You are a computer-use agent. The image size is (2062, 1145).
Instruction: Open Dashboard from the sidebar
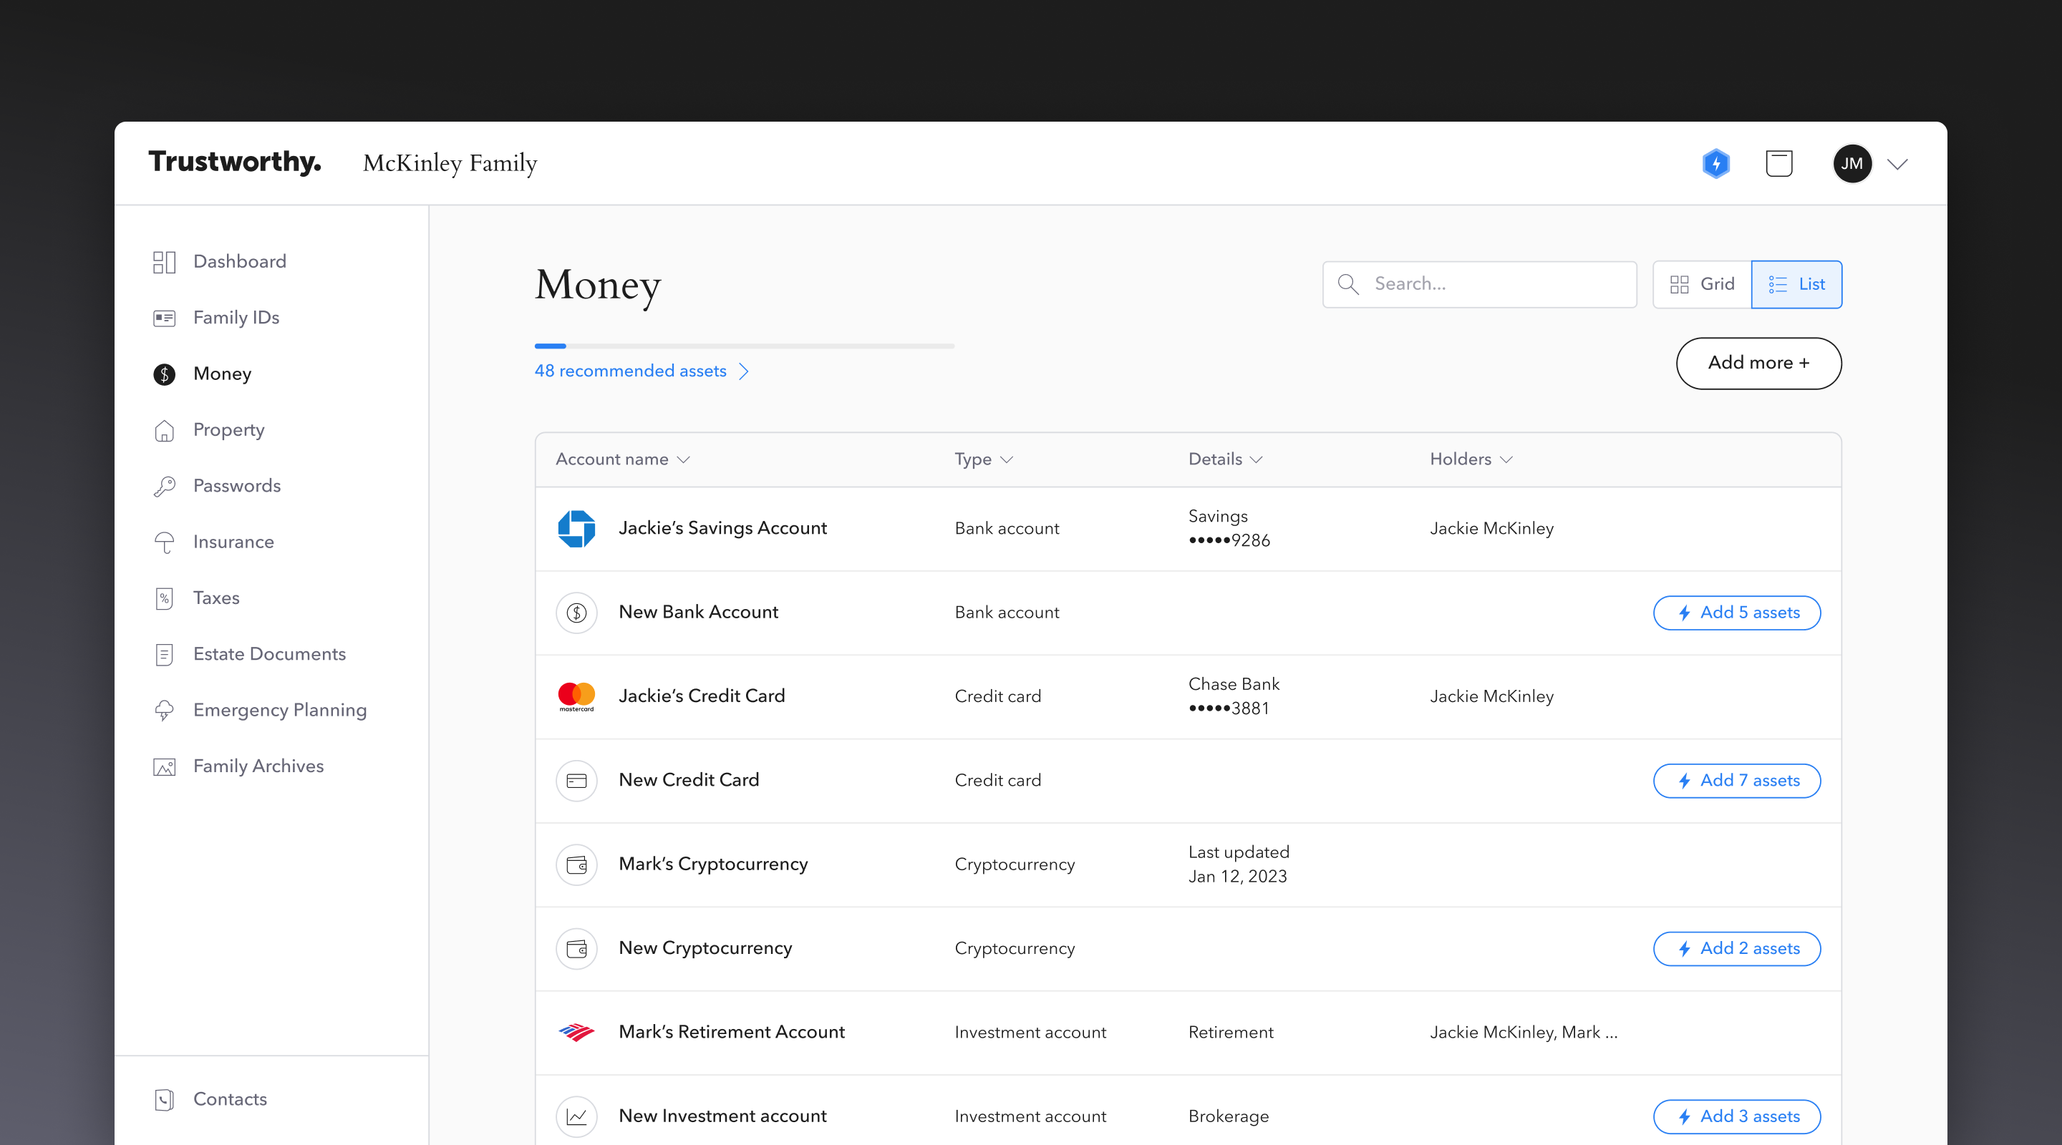(239, 262)
